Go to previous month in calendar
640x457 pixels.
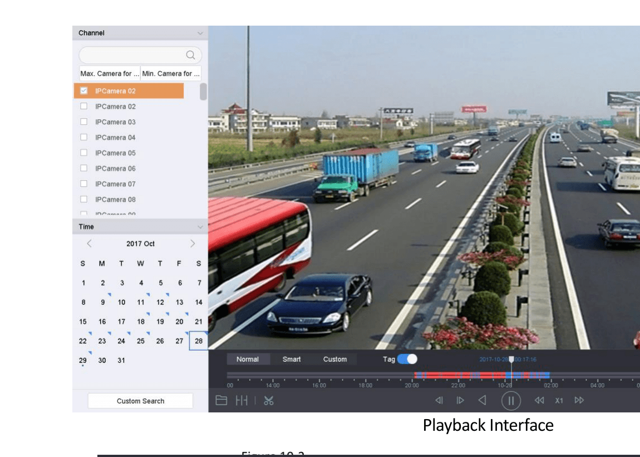pos(89,244)
